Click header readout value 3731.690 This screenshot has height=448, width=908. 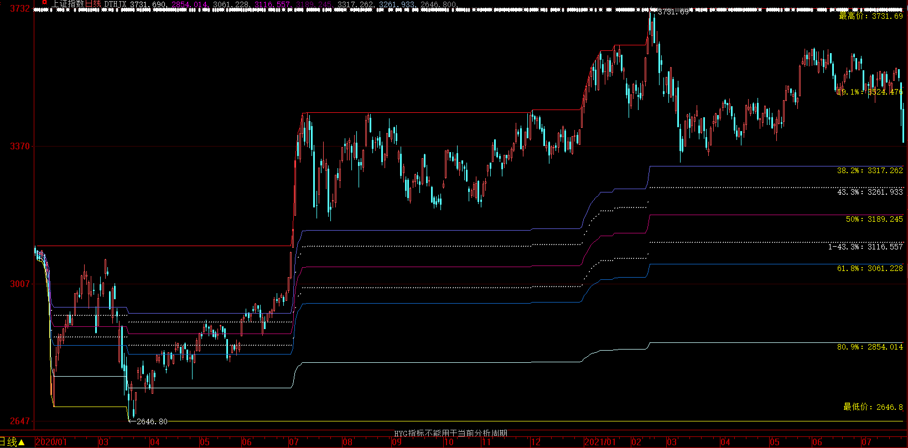click(x=149, y=4)
